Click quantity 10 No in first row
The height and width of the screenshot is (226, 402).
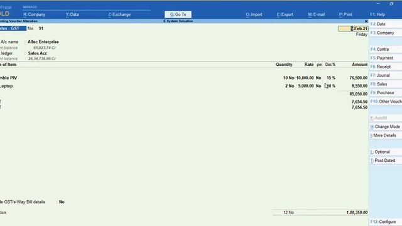tap(288, 78)
